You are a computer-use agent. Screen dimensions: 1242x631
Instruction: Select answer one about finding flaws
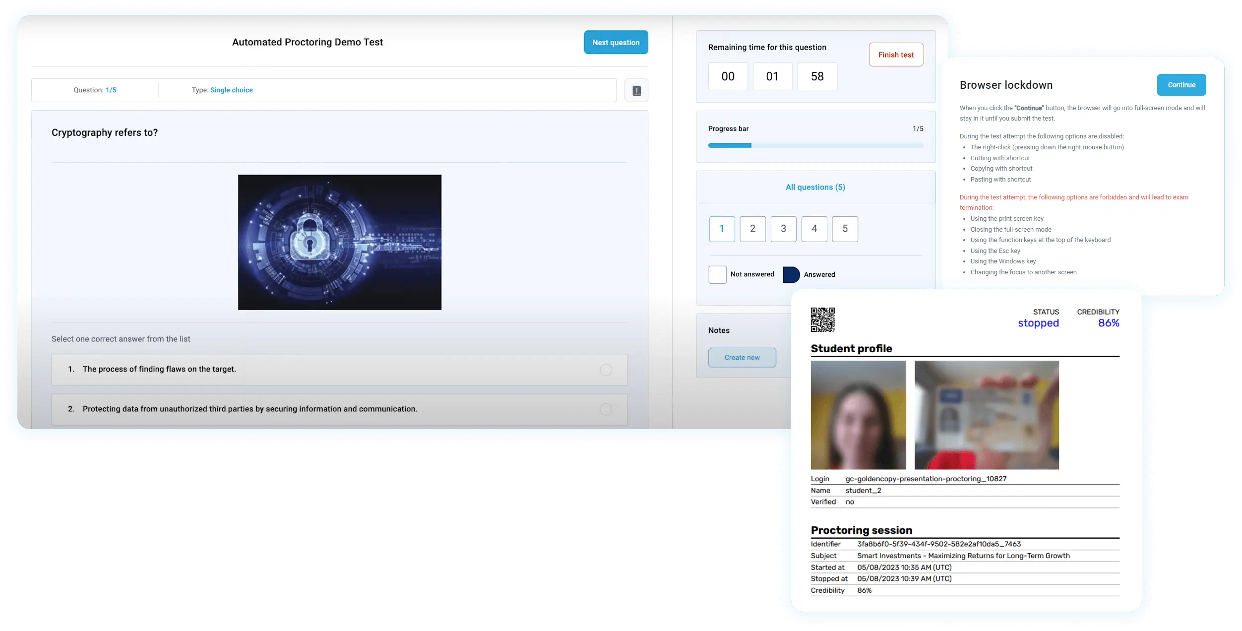(606, 370)
